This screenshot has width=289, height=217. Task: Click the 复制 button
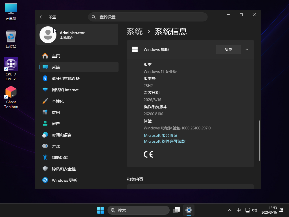[x=228, y=49]
